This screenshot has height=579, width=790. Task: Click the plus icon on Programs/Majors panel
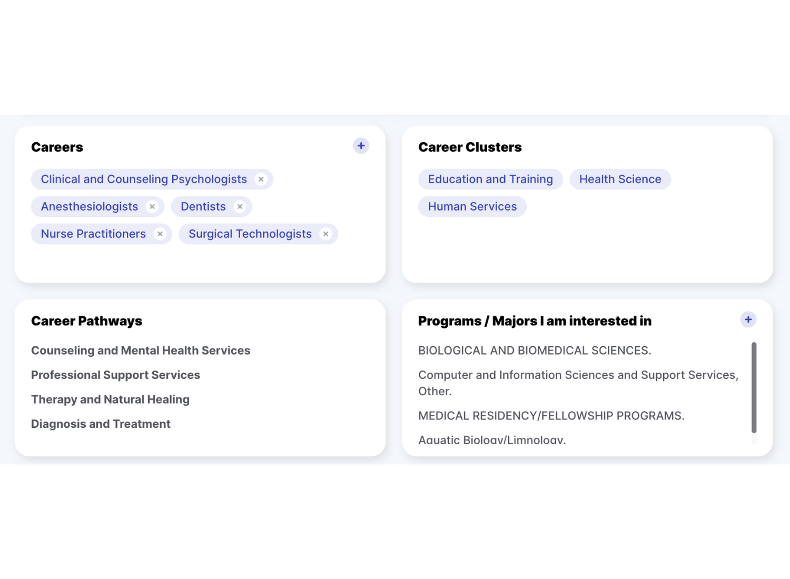click(748, 320)
